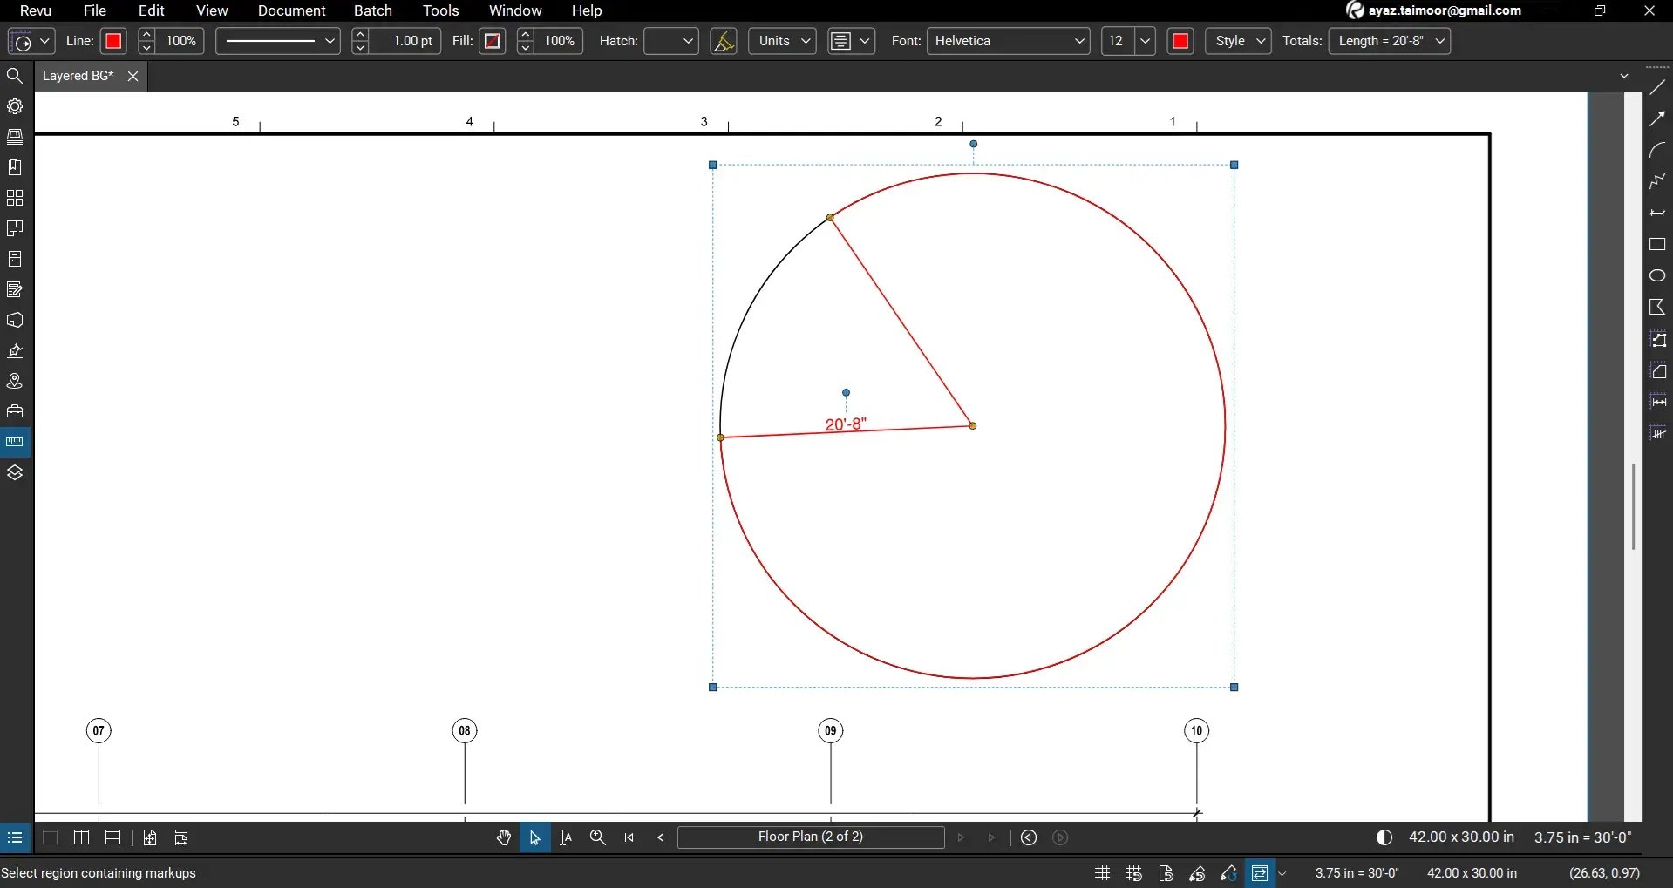
Task: Enable side-by-side split view
Action: [x=81, y=837]
